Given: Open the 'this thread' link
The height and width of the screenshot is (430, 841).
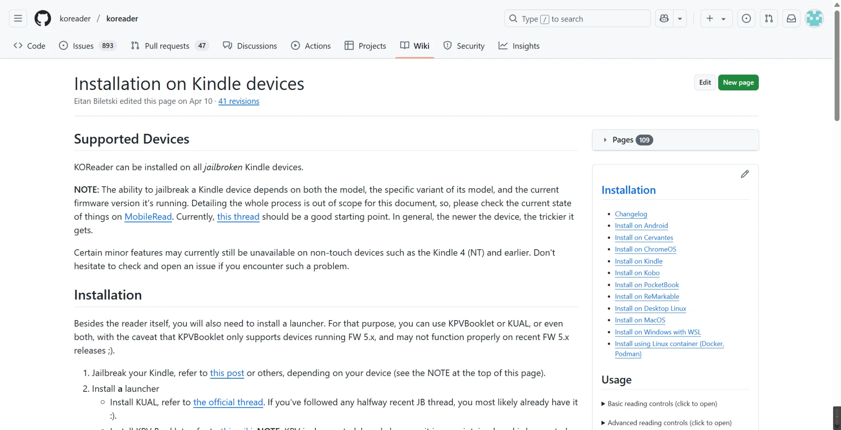Looking at the screenshot, I should [x=238, y=217].
